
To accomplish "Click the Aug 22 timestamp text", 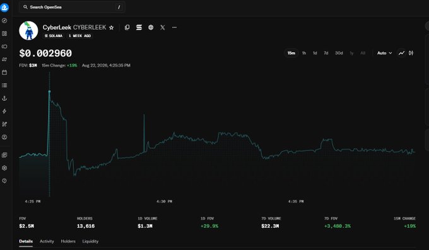I will point(106,65).
